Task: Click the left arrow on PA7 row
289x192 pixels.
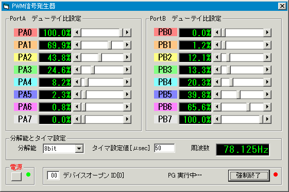Action: (77, 119)
